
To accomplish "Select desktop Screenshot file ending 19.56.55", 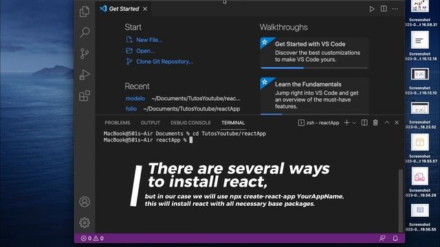I will tap(420, 217).
